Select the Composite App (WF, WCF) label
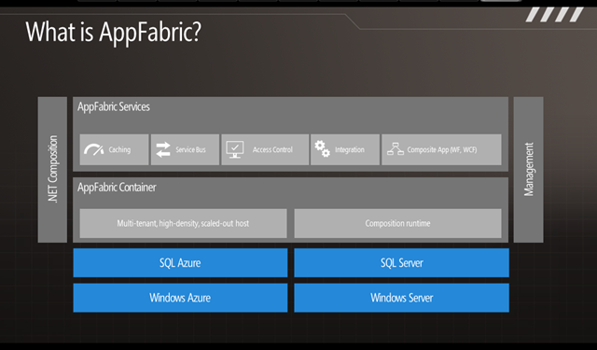This screenshot has width=597, height=350. coord(441,149)
